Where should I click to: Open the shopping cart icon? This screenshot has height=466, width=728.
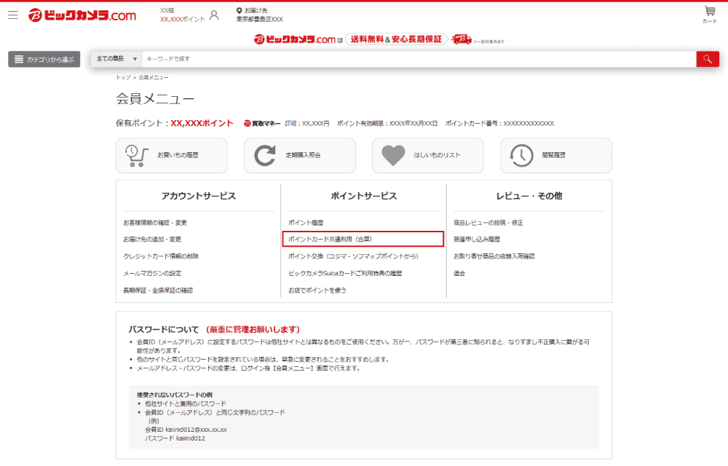click(709, 14)
